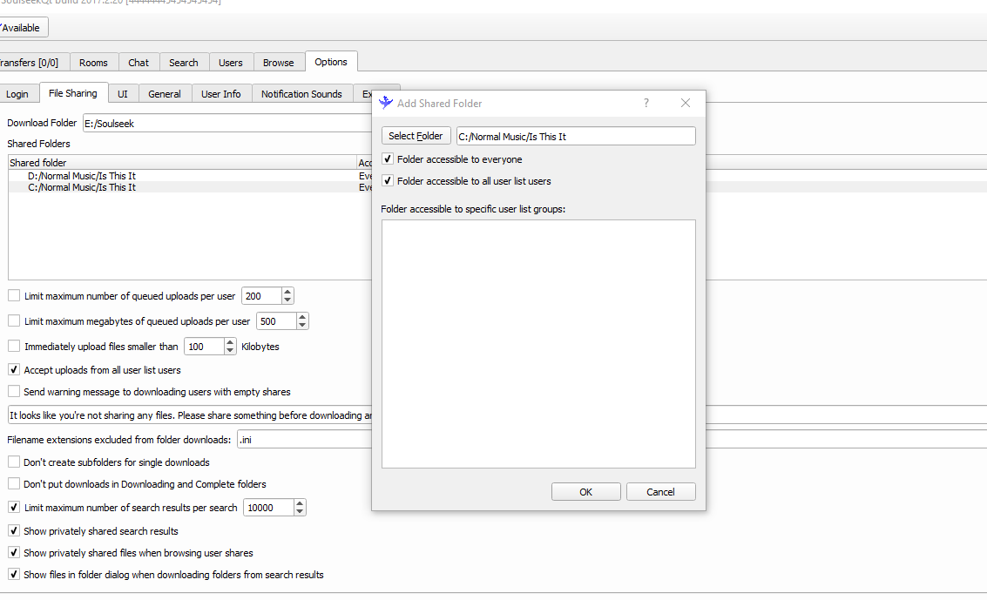Click the Available status button
Screen dimensions: 987x600
click(x=23, y=28)
